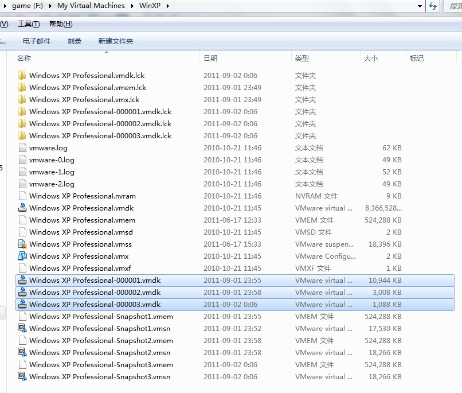Select Windows XP Professional-000002.vmdk file name
Image resolution: width=462 pixels, height=393 pixels.
(x=95, y=292)
